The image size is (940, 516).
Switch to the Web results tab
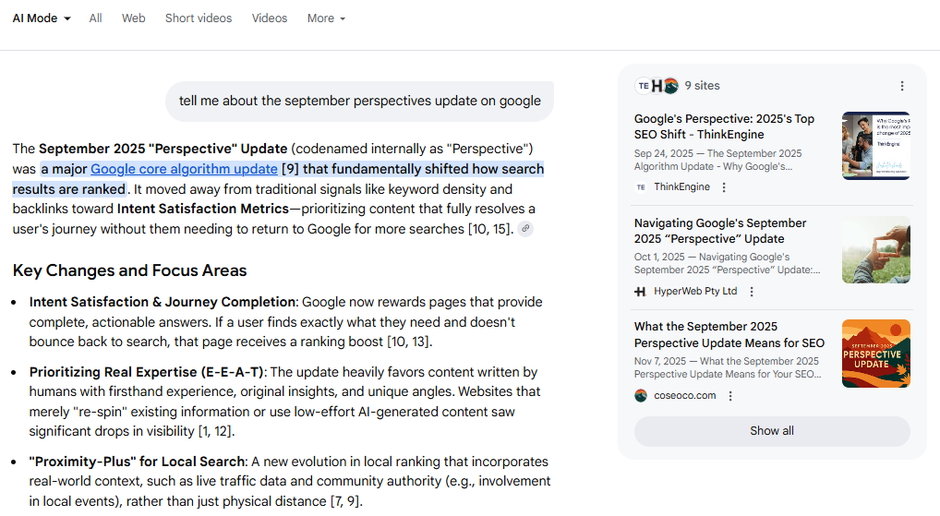point(134,18)
